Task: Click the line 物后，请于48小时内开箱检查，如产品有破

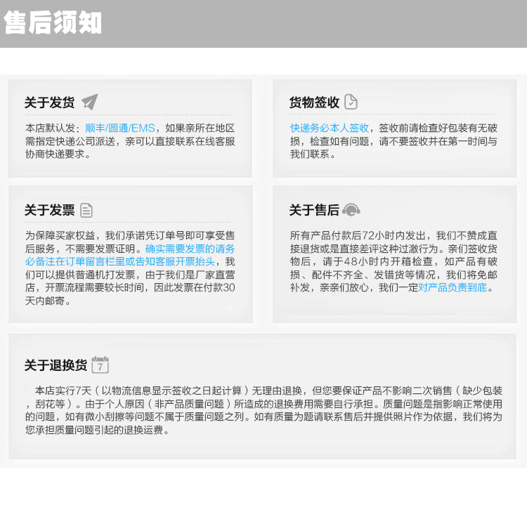Action: pos(393,261)
